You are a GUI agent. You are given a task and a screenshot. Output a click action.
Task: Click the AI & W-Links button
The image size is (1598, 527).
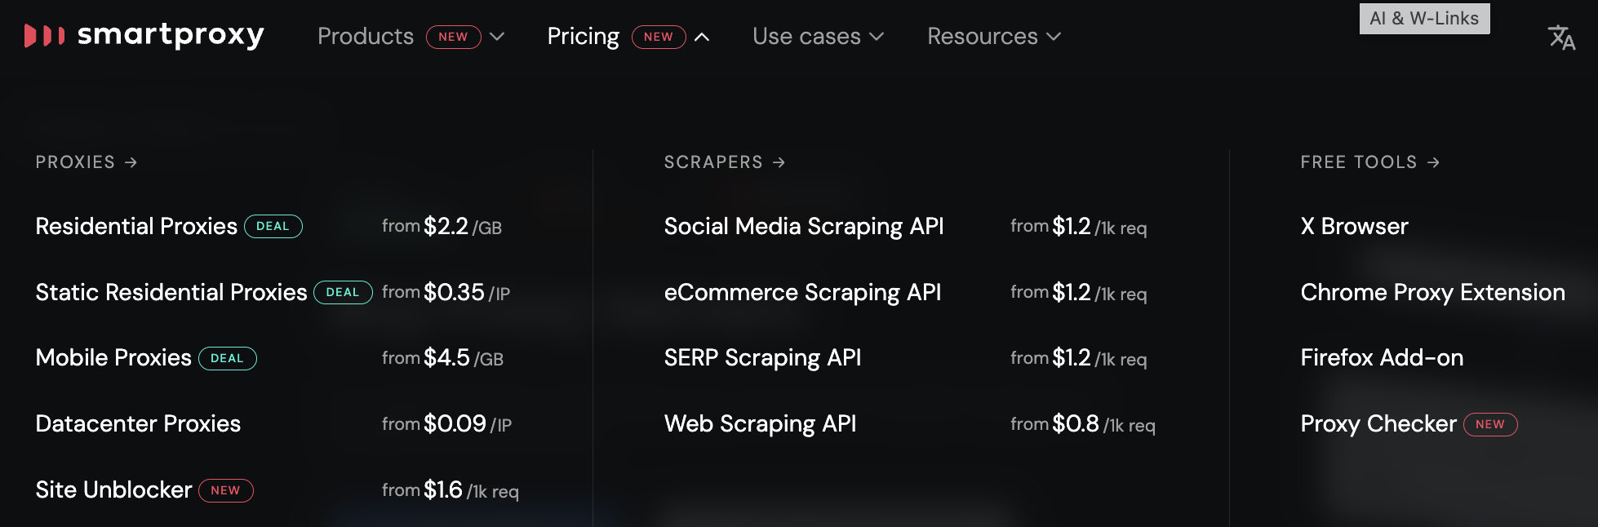click(1424, 19)
